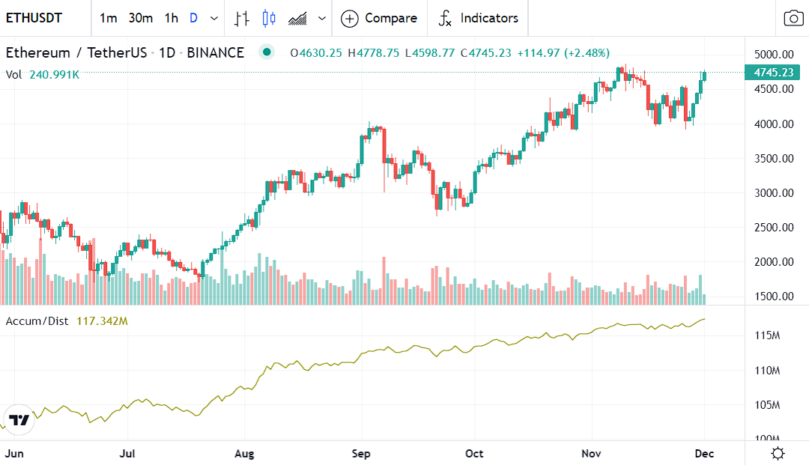Switch to the 30m timeframe
The width and height of the screenshot is (809, 465).
[140, 18]
